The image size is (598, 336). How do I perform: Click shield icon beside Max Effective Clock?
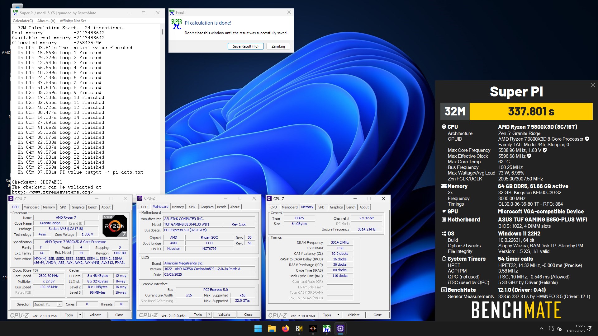click(529, 156)
